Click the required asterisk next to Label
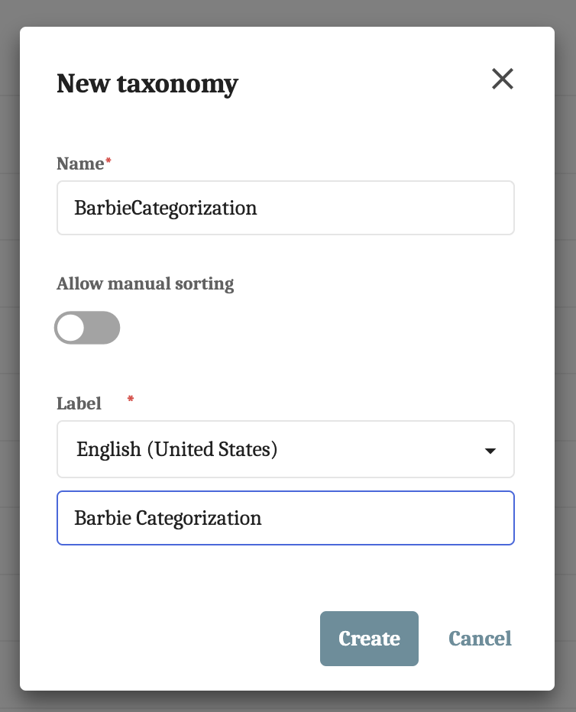Image resolution: width=576 pixels, height=712 pixels. point(130,398)
